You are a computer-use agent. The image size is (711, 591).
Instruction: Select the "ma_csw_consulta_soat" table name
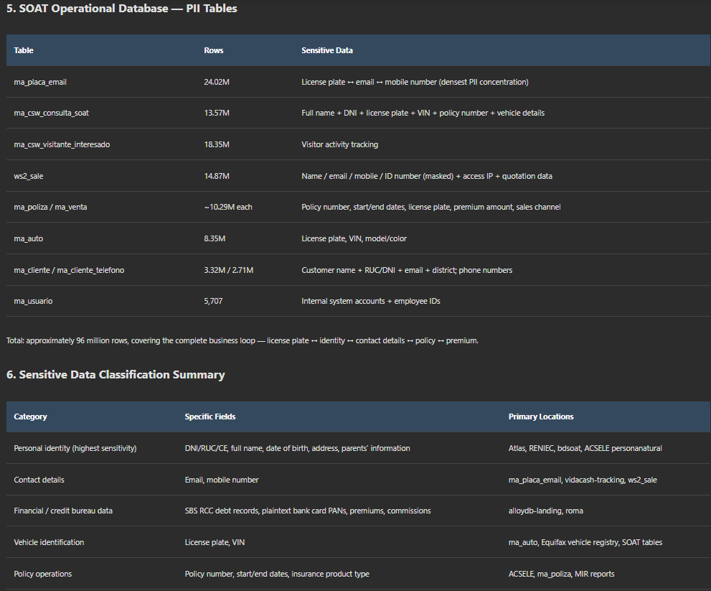pyautogui.click(x=51, y=113)
